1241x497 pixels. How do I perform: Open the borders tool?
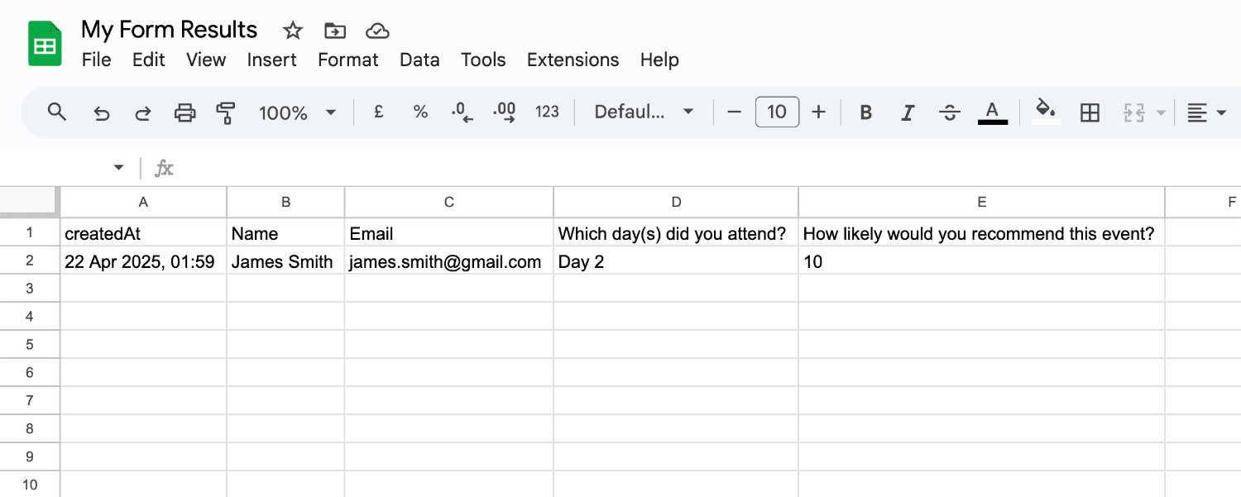[1090, 112]
